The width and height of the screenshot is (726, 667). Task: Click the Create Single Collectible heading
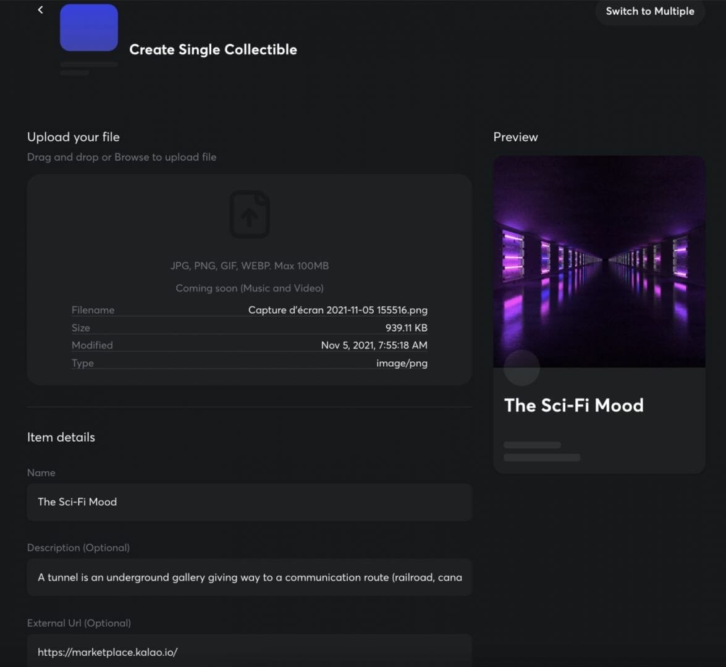point(213,49)
